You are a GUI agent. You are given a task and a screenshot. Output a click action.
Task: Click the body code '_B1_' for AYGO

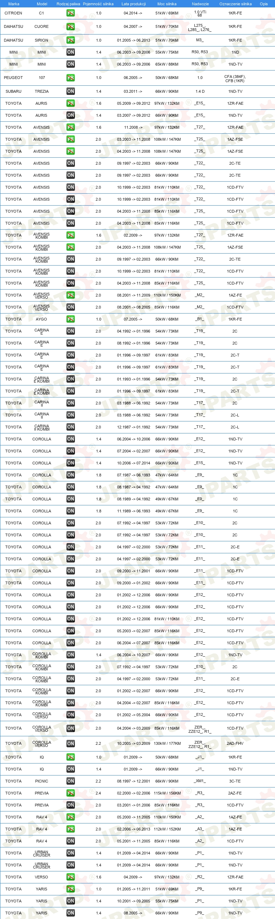click(x=200, y=319)
